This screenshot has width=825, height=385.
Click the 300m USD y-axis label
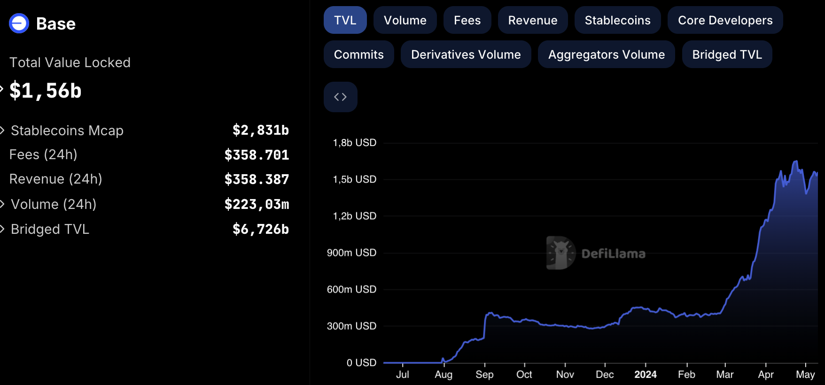[x=351, y=326]
